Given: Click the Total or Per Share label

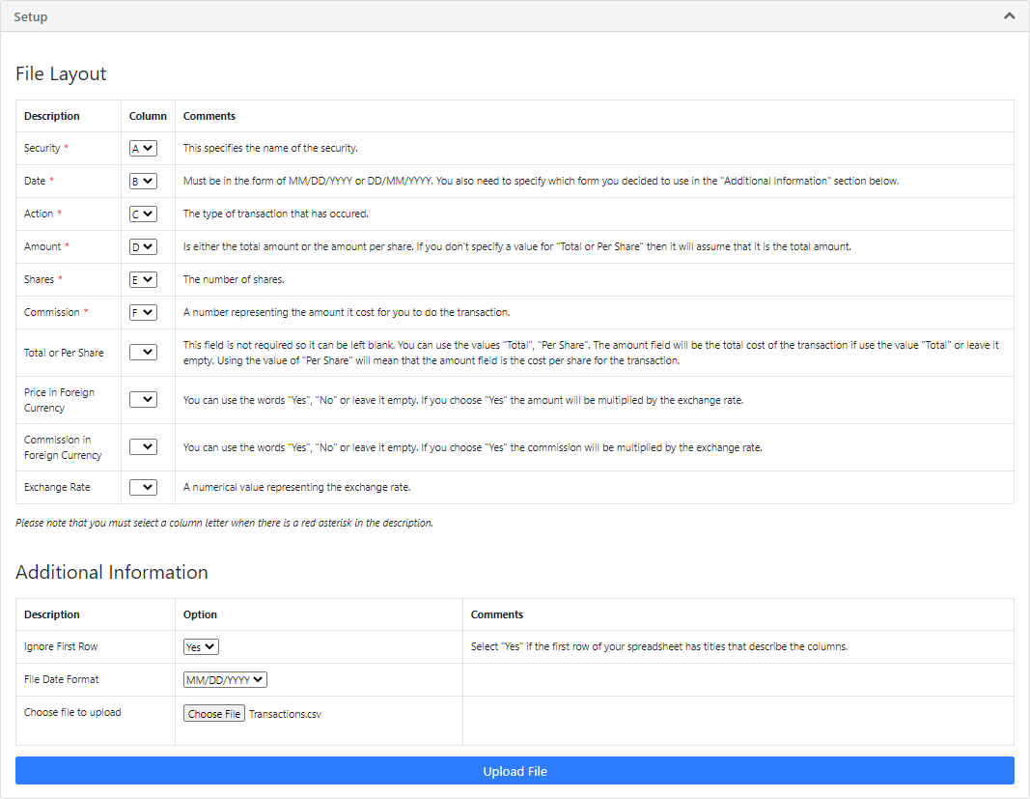Looking at the screenshot, I should point(64,353).
